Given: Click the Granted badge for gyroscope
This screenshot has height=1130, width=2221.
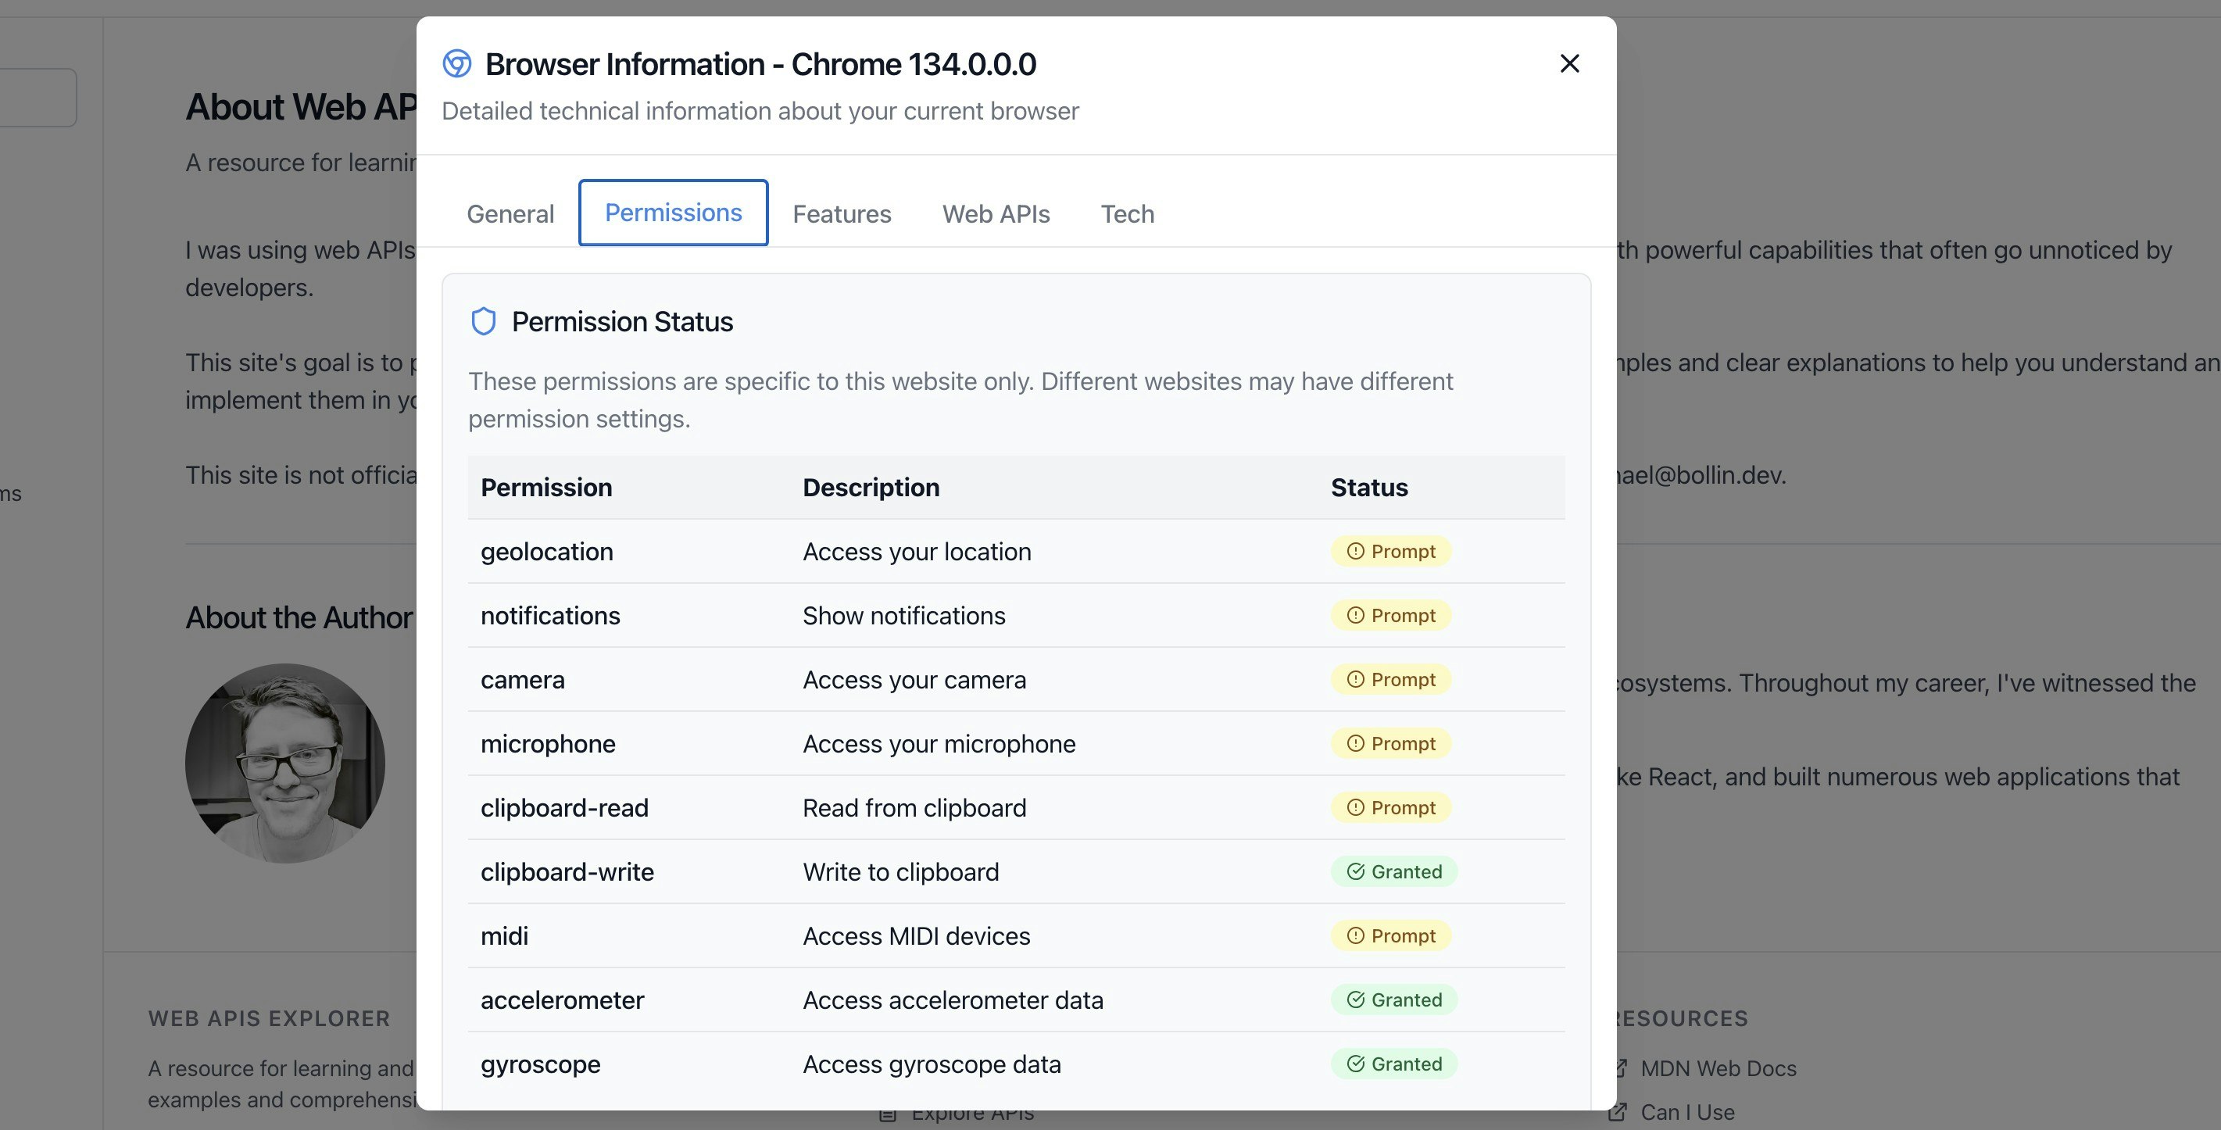Looking at the screenshot, I should click(x=1394, y=1064).
